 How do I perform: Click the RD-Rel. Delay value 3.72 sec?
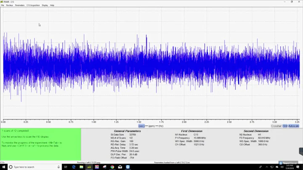tap(134, 144)
